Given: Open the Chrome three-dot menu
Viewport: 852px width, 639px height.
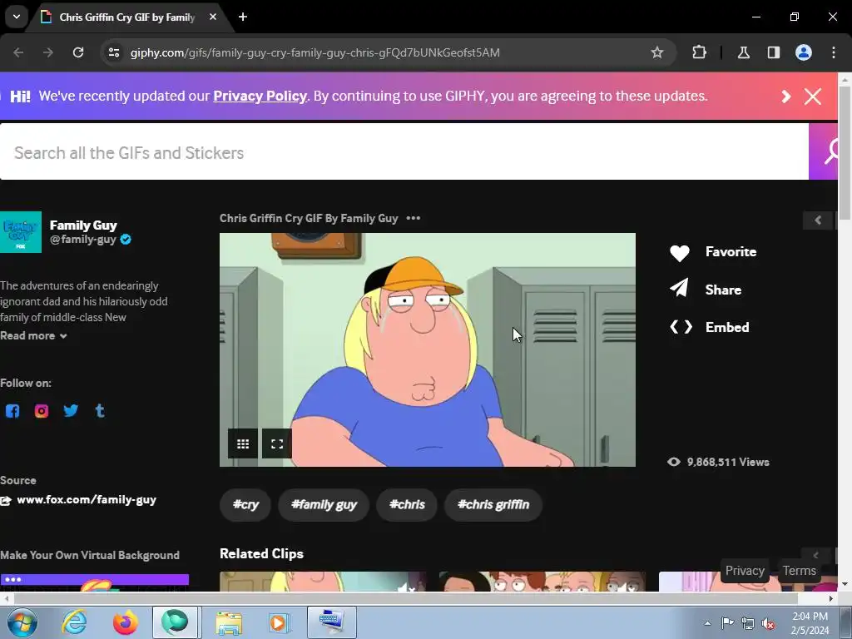Looking at the screenshot, I should click(x=834, y=52).
